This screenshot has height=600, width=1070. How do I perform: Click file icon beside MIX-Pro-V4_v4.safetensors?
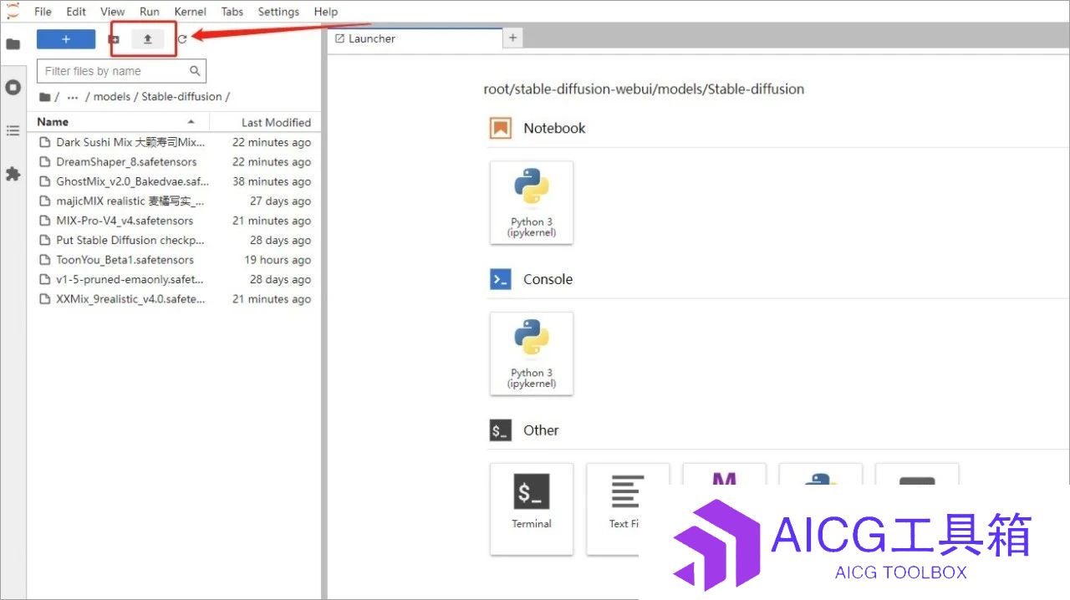point(45,221)
